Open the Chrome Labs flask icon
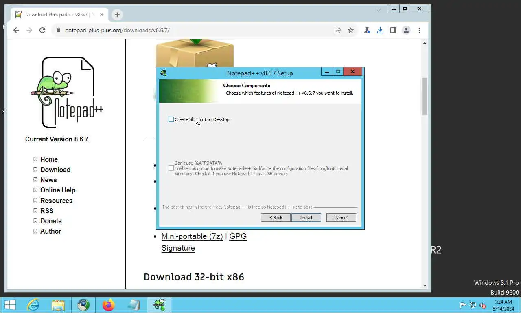Screen dimensions: 521x313 point(367,30)
